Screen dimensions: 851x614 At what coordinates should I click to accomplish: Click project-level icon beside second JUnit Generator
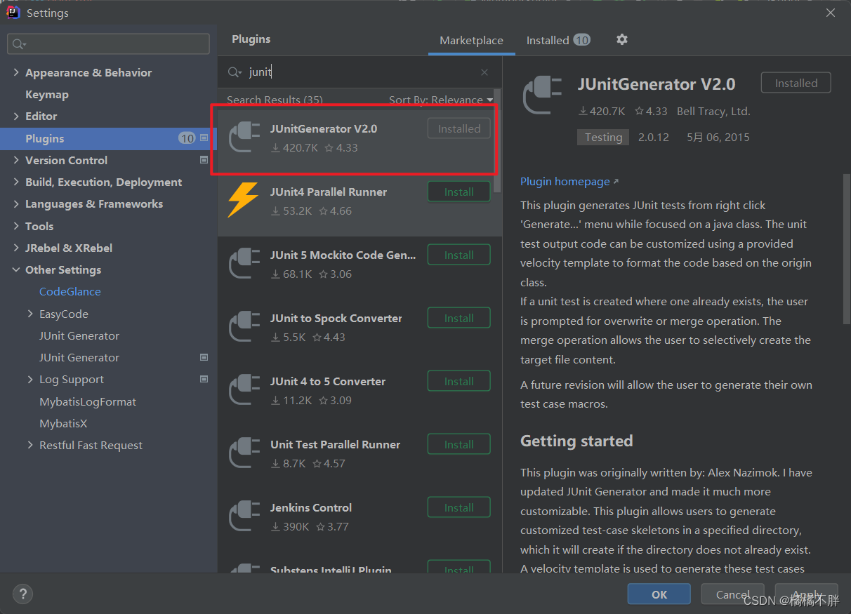[x=204, y=357]
